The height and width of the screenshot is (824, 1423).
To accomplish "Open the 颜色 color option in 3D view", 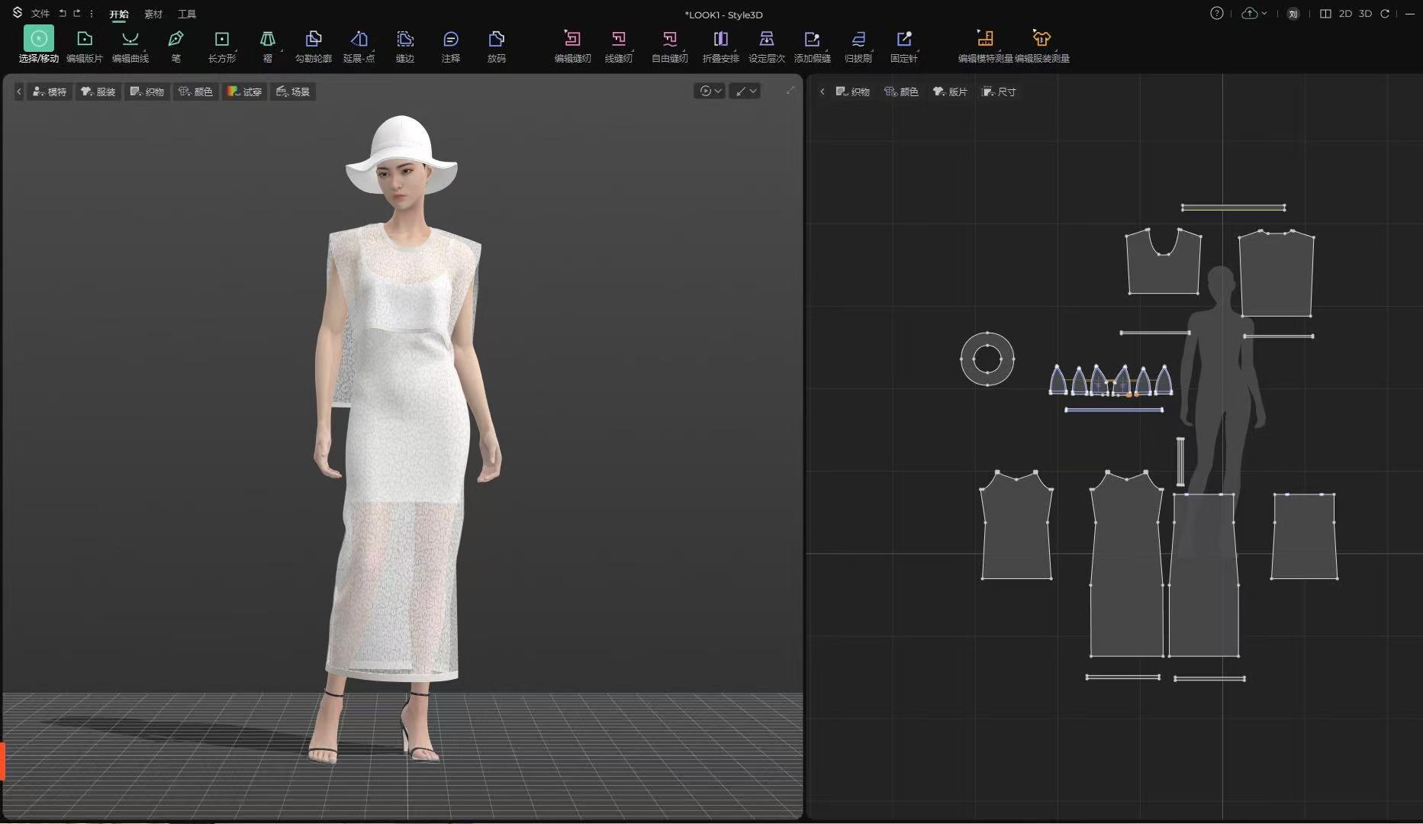I will click(x=196, y=92).
